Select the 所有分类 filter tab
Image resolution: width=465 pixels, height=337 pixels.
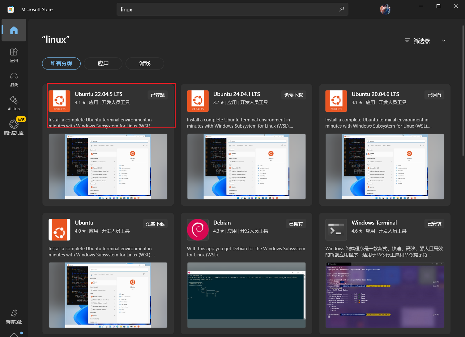point(61,64)
